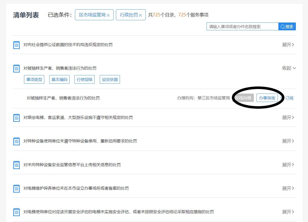Select the 基本编码 tab
Screen dimensions: 308x222
click(x=59, y=79)
